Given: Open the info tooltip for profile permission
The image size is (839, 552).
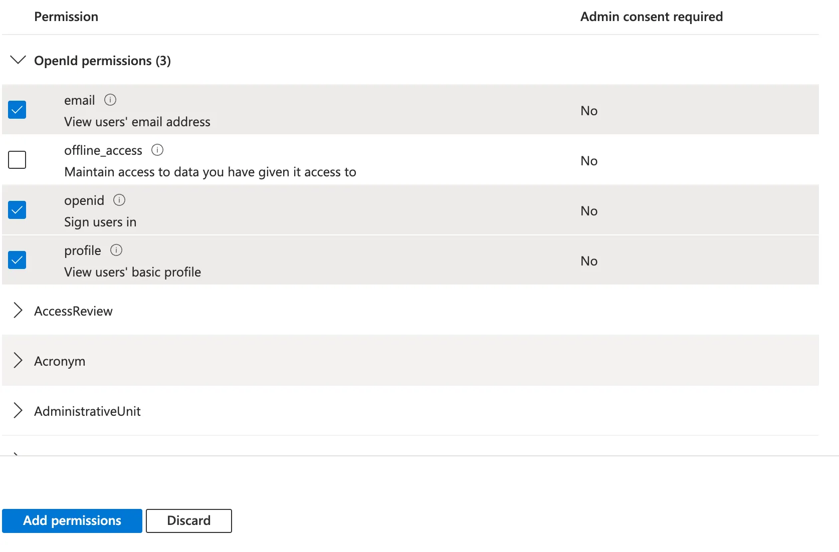Looking at the screenshot, I should (116, 249).
